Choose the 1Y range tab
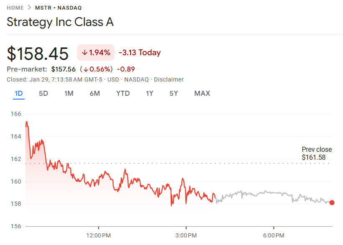The height and width of the screenshot is (245, 343). click(149, 93)
